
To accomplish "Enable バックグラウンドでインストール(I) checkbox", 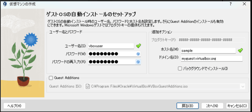I will [x=180, y=69].
